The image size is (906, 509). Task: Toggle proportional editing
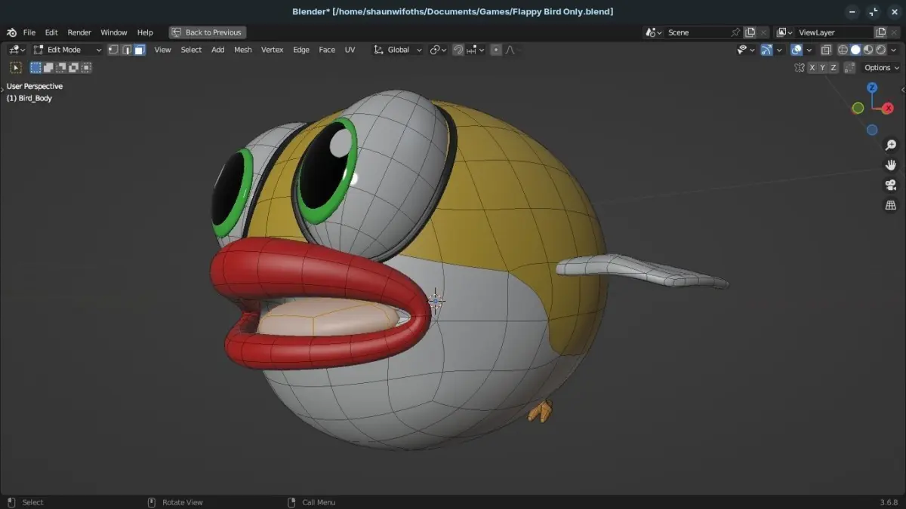coord(496,50)
